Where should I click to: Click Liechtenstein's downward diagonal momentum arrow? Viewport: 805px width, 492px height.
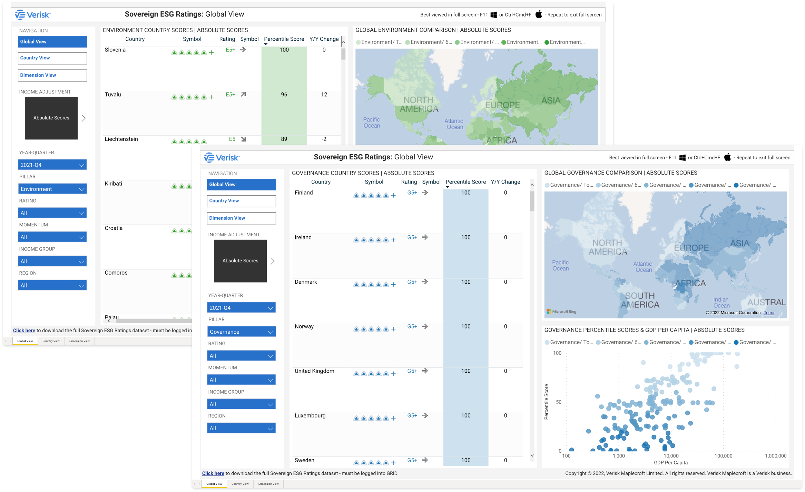(x=243, y=139)
